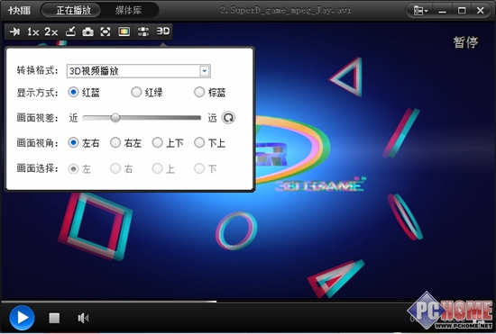Click the rotate/download arrow toolbar icon
Screen dimensions: 496x334
(70, 32)
